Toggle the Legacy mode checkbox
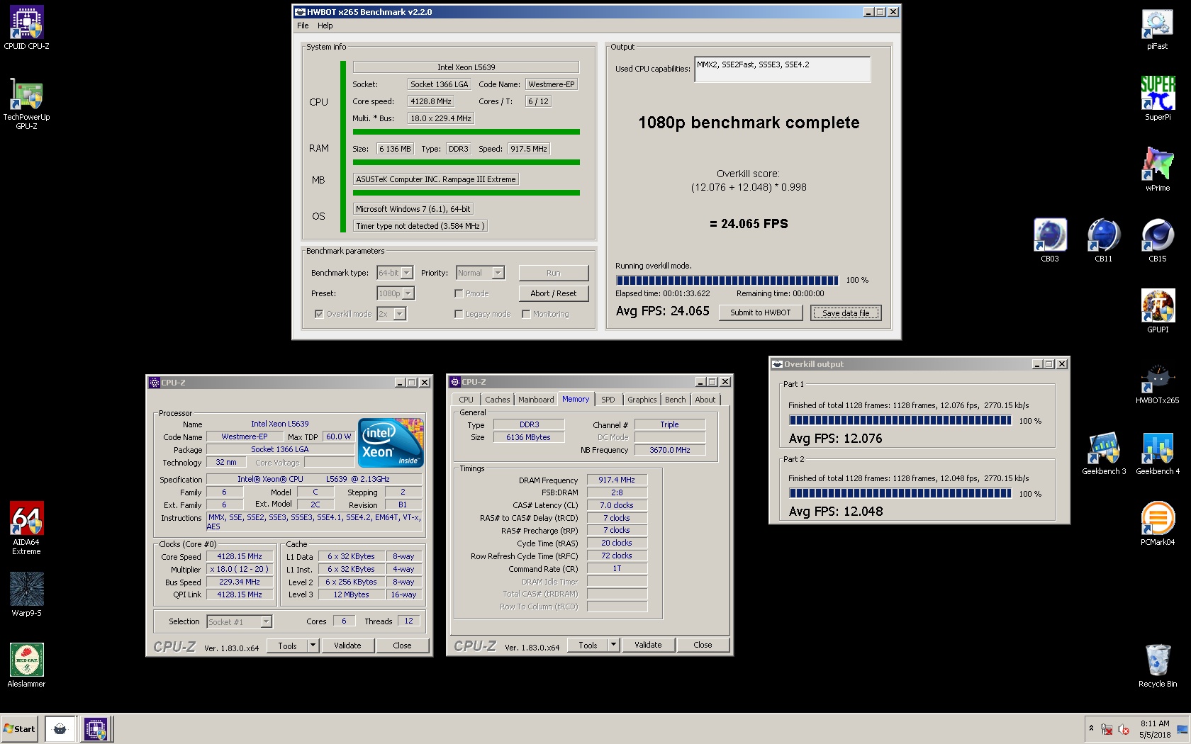 coord(459,314)
